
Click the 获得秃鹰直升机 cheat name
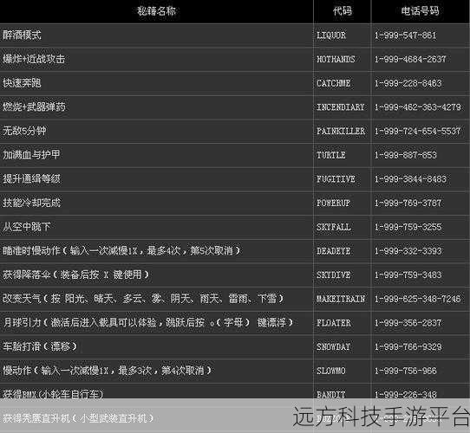click(x=78, y=418)
